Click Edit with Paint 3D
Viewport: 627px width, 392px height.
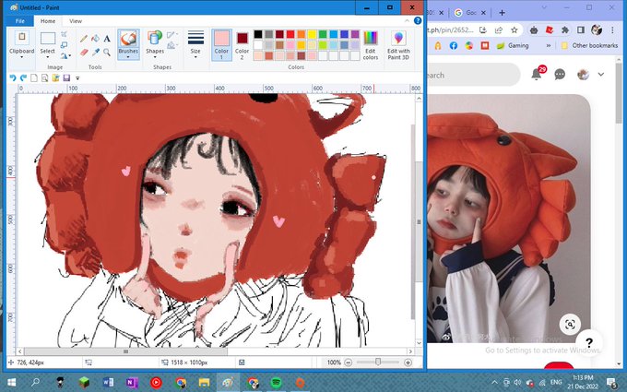398,45
